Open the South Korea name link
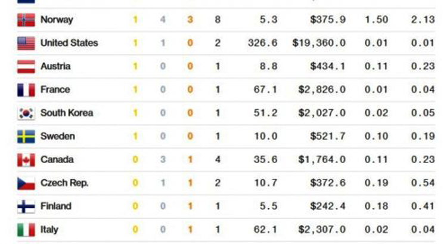 [67, 113]
